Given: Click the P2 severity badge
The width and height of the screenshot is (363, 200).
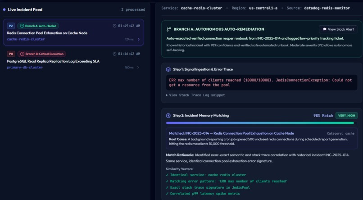Looking at the screenshot, I should [x=11, y=26].
